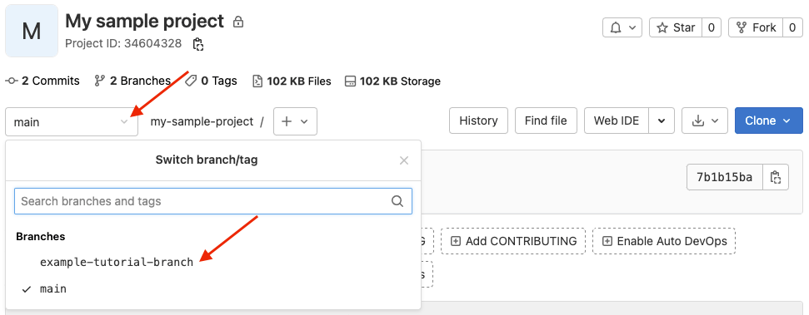Star this project
This screenshot has width=809, height=315.
[x=676, y=27]
